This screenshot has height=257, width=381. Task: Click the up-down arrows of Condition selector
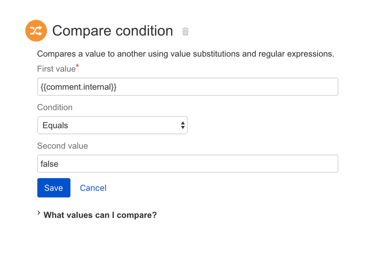(183, 125)
